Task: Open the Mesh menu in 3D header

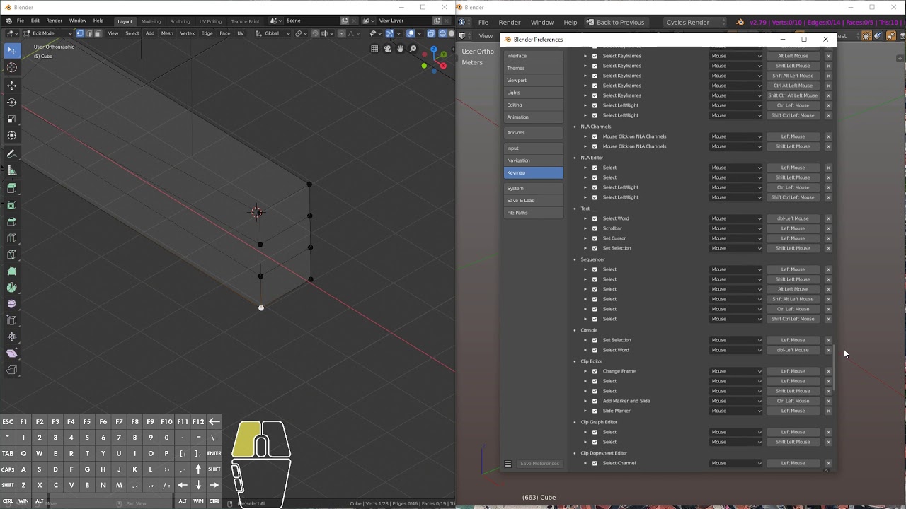Action: coord(167,33)
